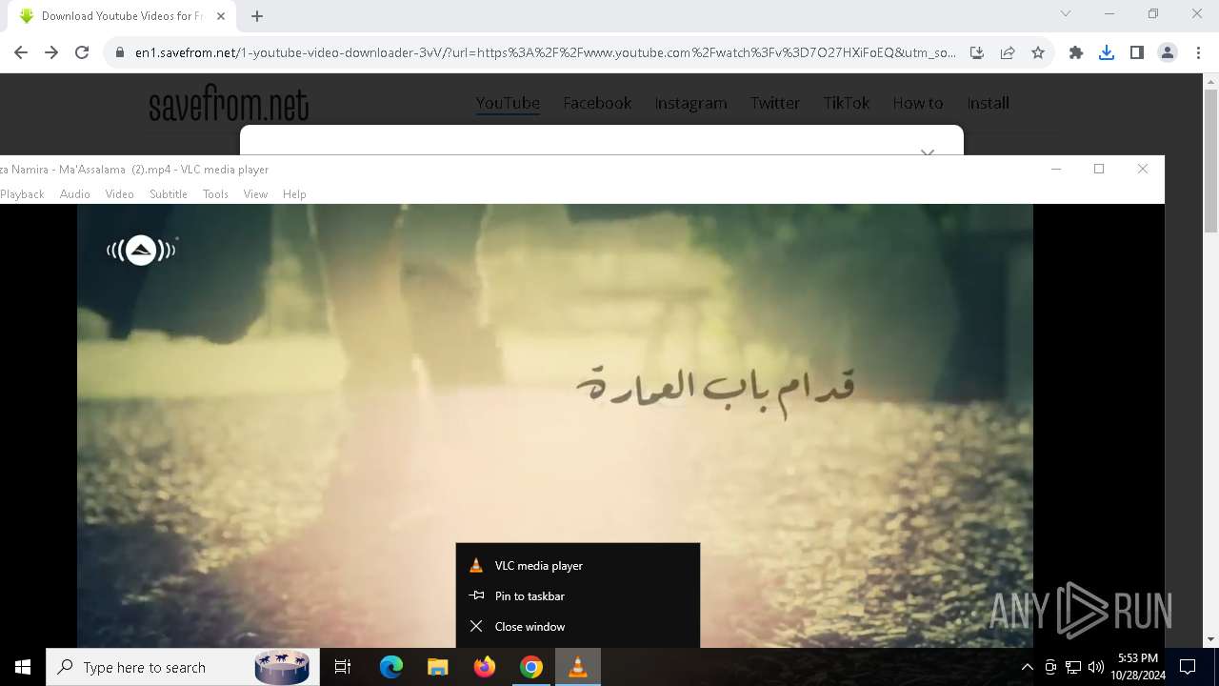Open VLC Tools menu
Screen dimensions: 1219x686
pyautogui.click(x=215, y=194)
